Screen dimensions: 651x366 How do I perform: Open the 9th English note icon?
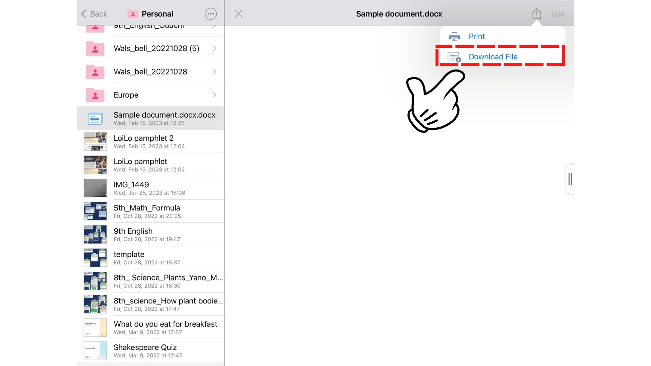coord(95,235)
